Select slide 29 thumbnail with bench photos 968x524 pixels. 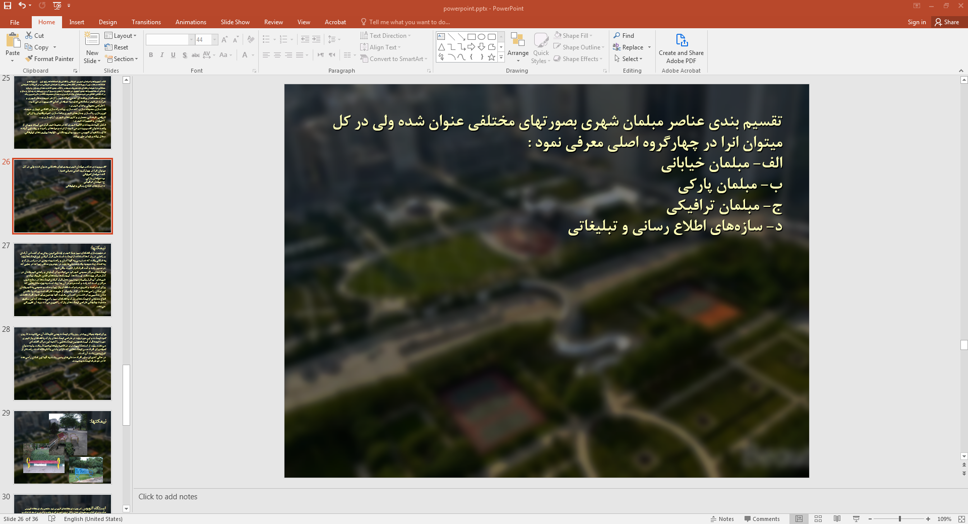point(63,447)
